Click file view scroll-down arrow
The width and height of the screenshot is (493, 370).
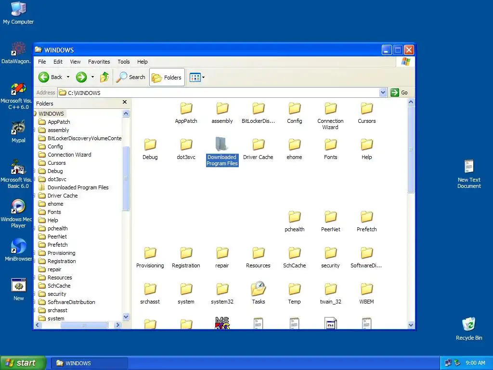[411, 325]
